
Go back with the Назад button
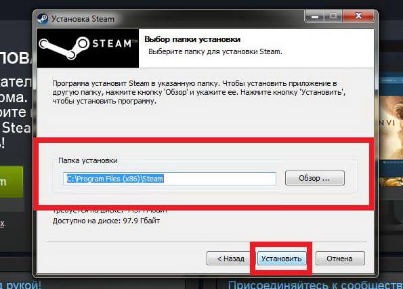point(229,259)
